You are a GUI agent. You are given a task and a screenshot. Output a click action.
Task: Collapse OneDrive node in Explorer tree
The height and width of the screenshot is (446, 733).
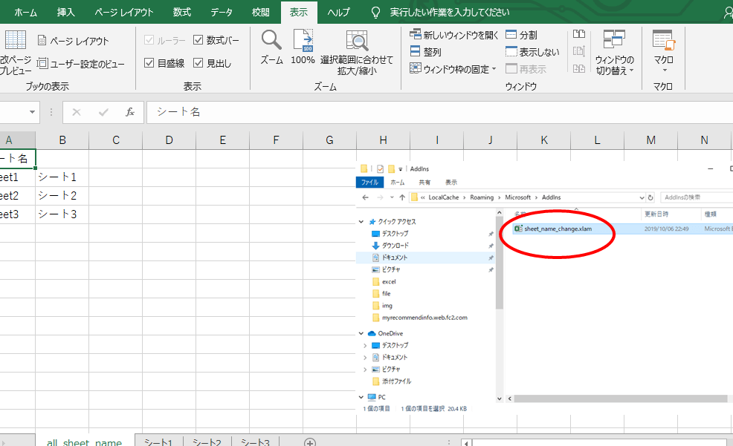click(361, 333)
